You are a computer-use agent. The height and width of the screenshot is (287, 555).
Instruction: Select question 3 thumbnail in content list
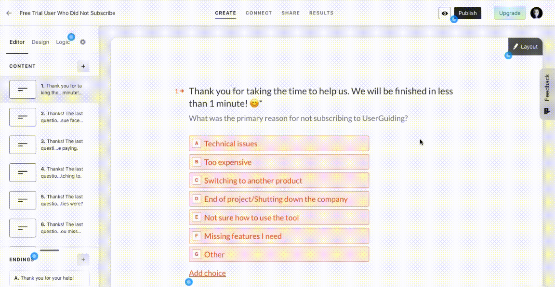point(23,145)
